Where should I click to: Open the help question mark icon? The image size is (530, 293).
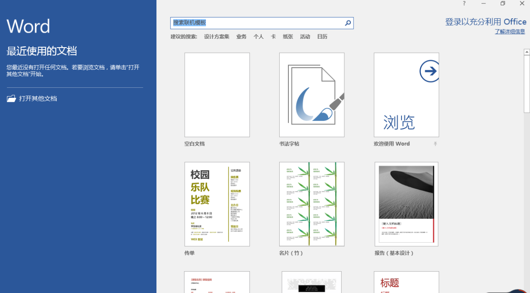tap(464, 3)
